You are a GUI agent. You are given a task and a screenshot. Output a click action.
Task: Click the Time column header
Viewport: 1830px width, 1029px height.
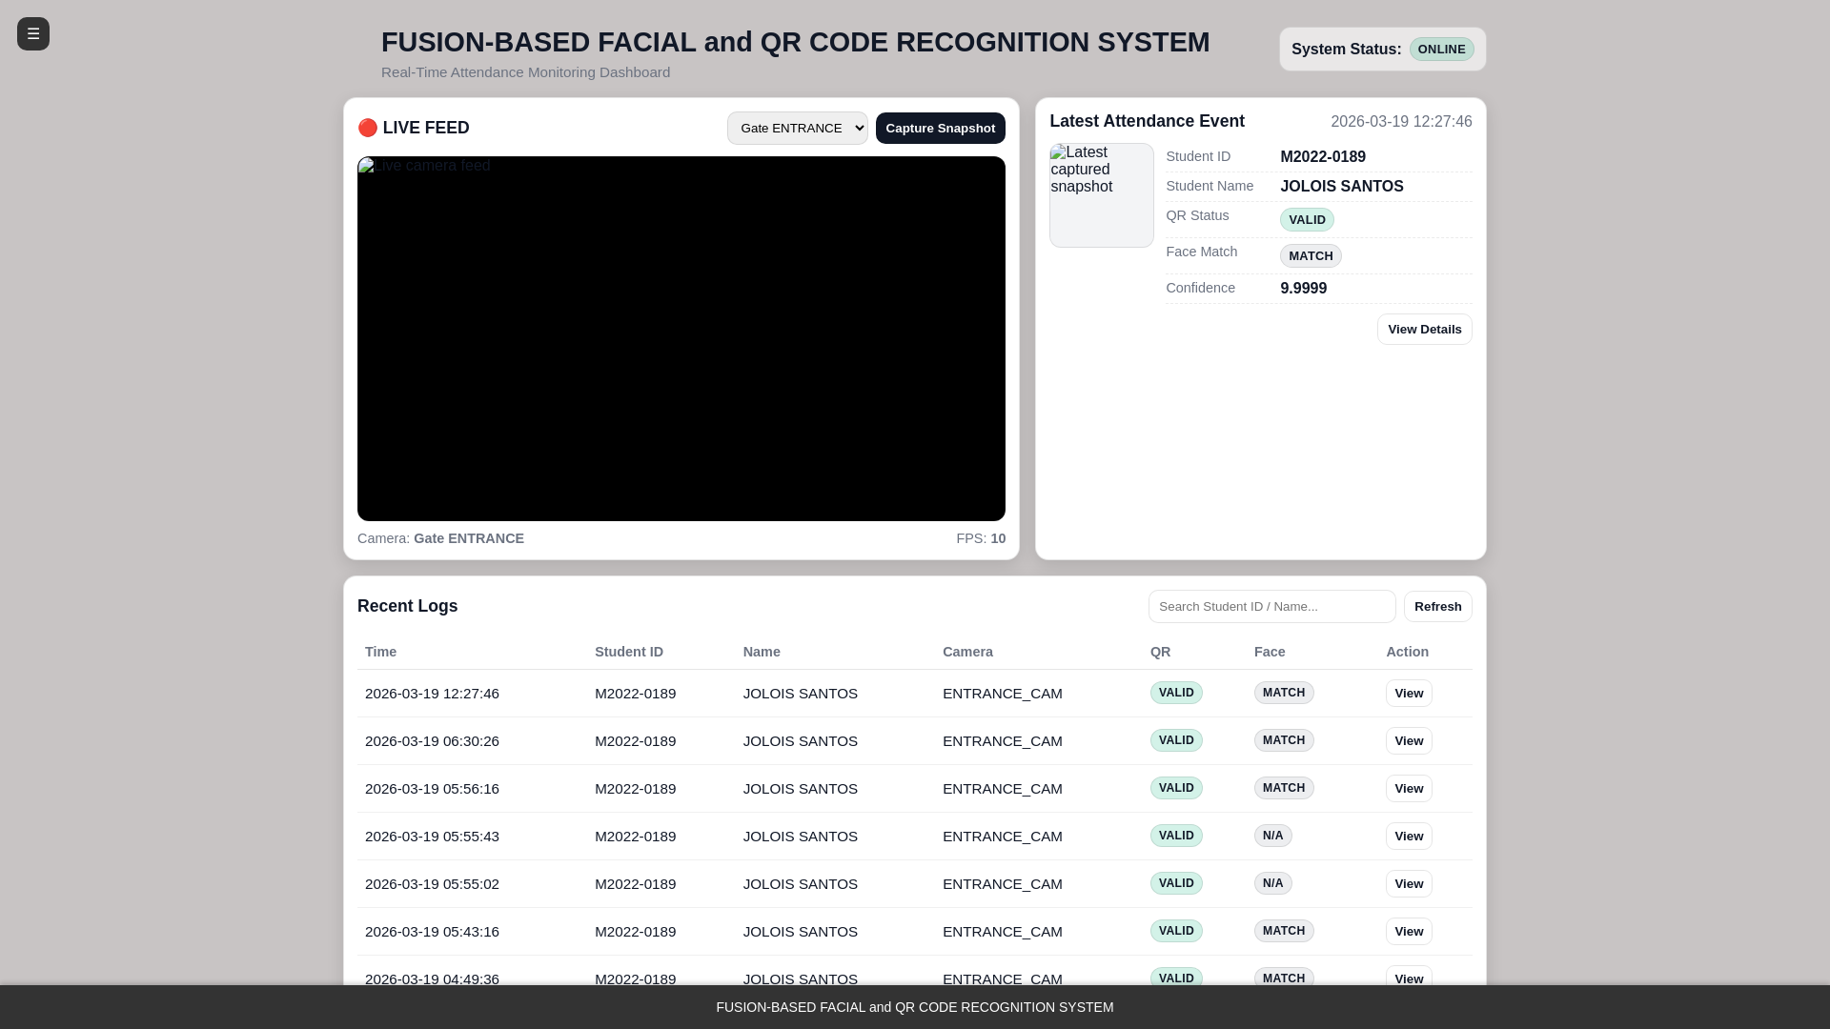(380, 652)
